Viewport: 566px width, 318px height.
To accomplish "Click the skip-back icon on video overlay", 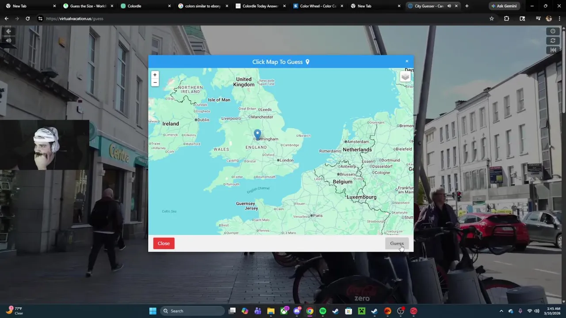I will pos(553,50).
